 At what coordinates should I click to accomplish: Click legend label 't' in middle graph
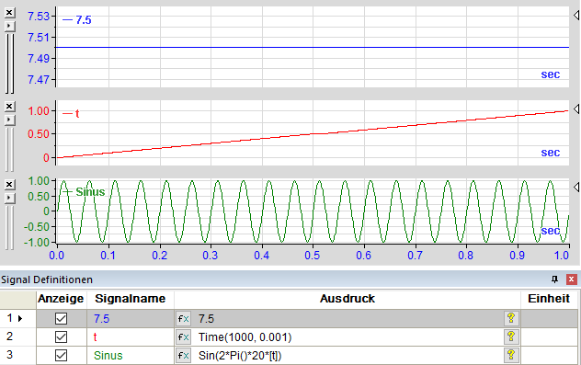click(x=77, y=113)
